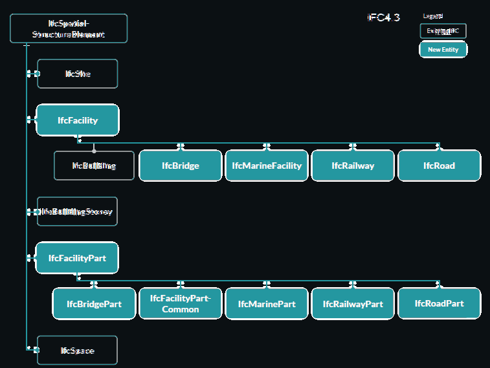The width and height of the screenshot is (490, 368).
Task: Click the IfcFacilityPartCommon node
Action: pyautogui.click(x=181, y=303)
